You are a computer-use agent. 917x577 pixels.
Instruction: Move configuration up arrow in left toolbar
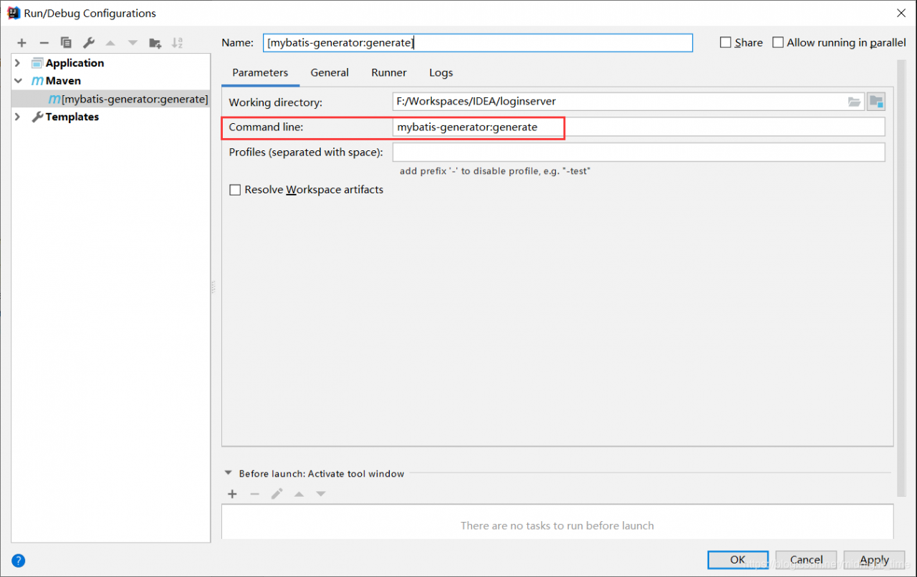pyautogui.click(x=110, y=43)
